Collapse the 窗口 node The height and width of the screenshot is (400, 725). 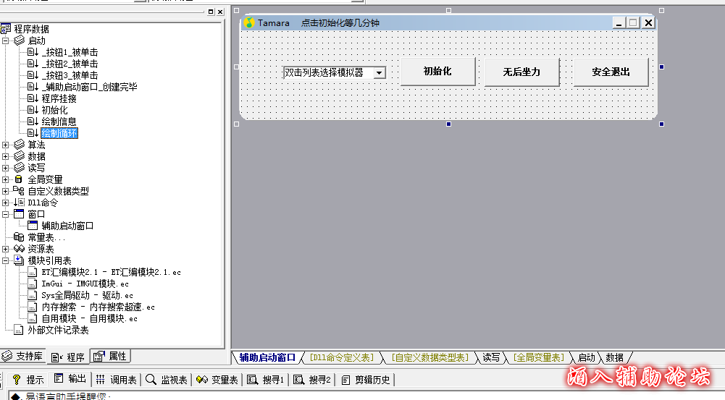[6, 214]
